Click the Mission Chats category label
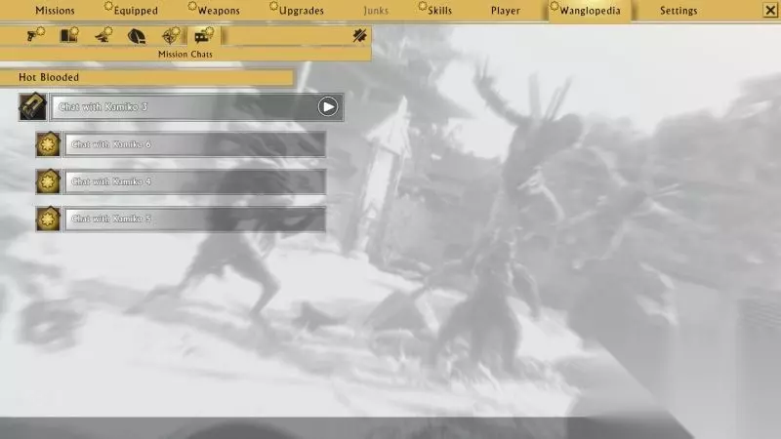 [185, 54]
